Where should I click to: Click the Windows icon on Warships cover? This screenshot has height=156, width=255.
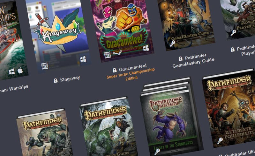11,71
